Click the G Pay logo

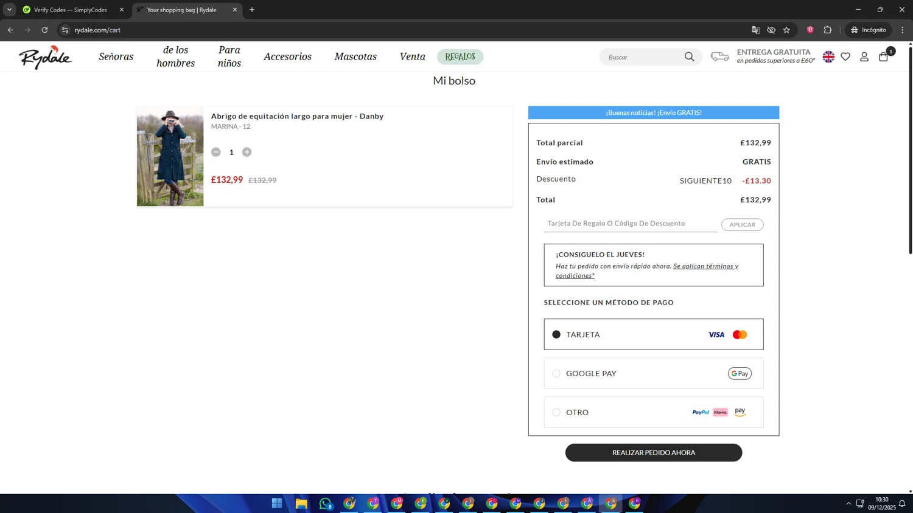point(740,373)
